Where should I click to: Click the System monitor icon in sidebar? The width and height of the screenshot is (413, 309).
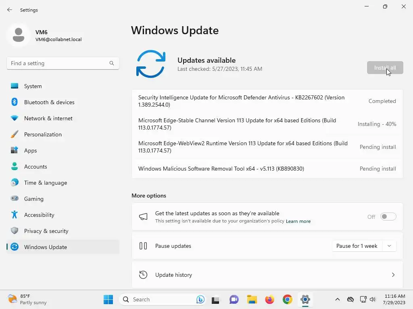(15, 86)
